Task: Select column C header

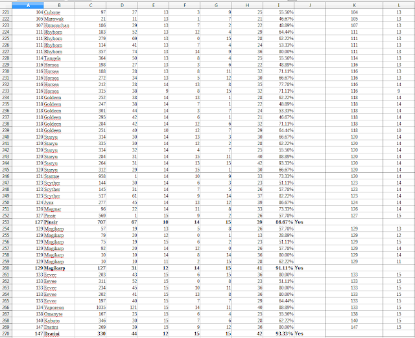Action: click(91, 5)
